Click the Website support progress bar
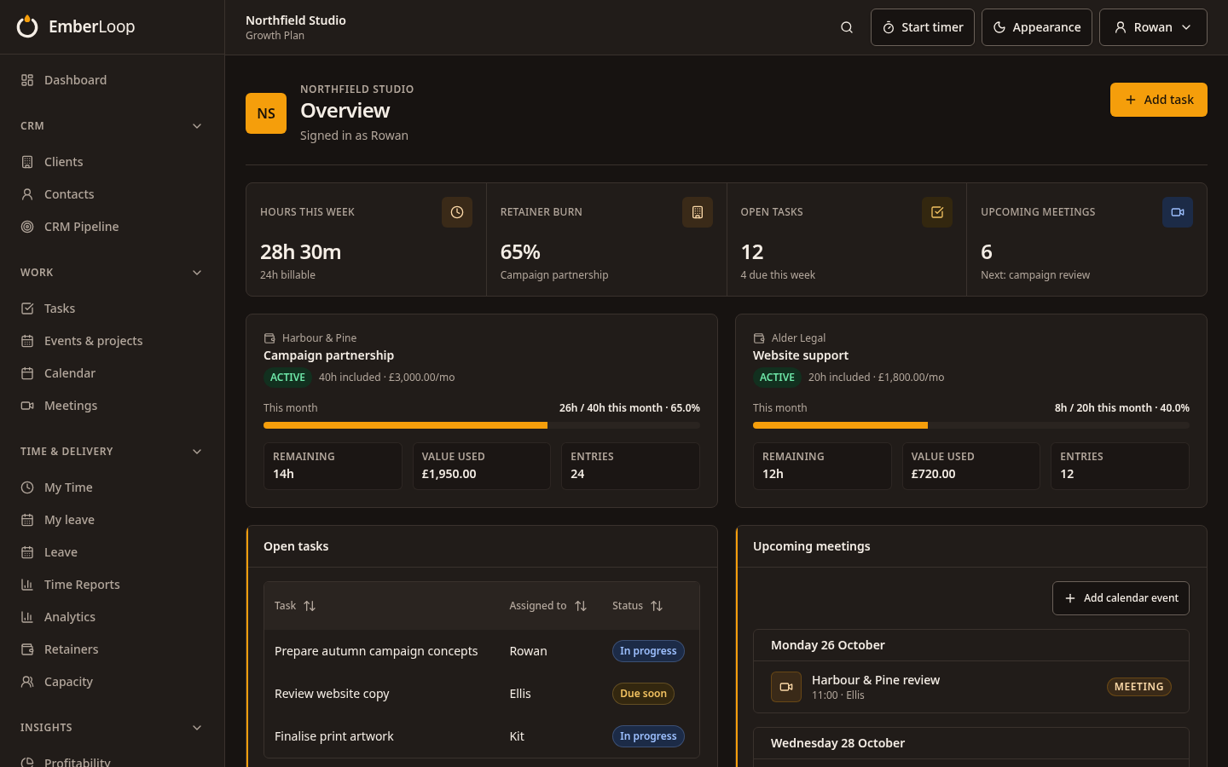 click(971, 425)
